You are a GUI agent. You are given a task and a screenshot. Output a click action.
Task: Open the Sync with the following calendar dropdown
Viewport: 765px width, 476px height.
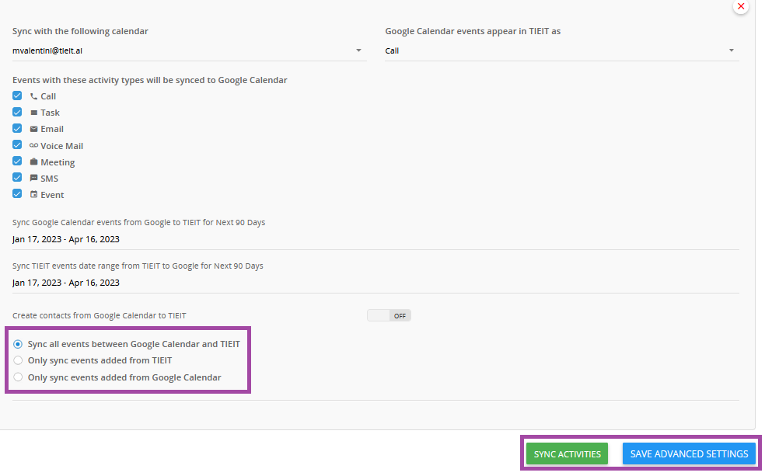tap(189, 50)
